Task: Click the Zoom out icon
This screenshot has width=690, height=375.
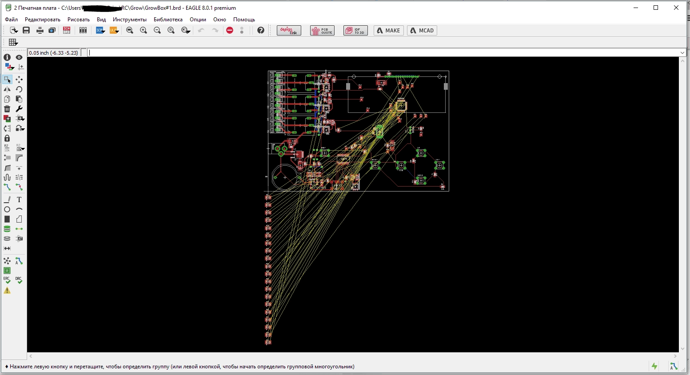Action: (x=157, y=30)
